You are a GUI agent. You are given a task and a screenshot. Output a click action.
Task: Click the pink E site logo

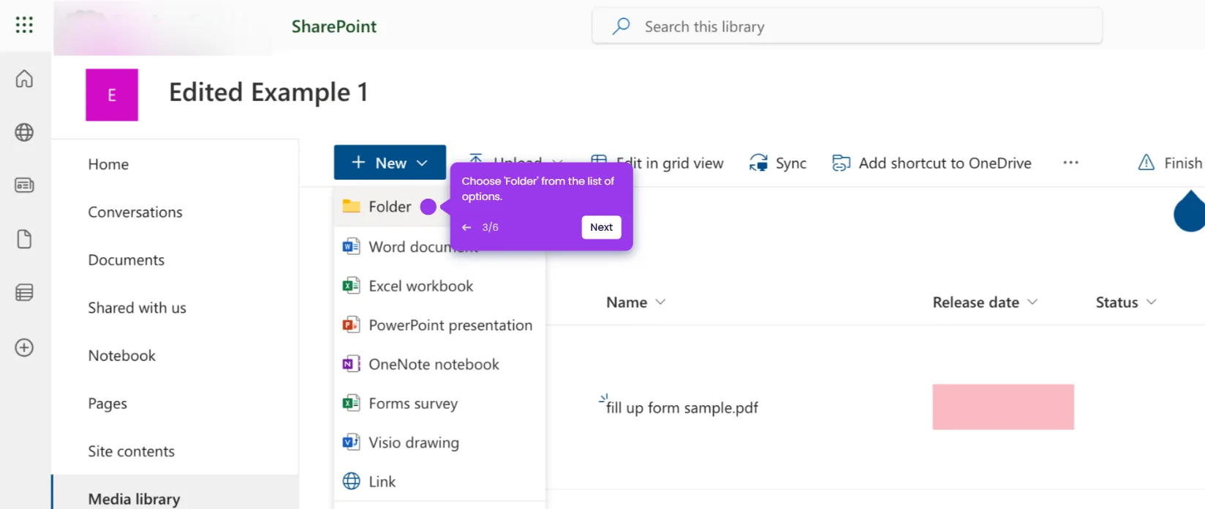click(x=112, y=95)
